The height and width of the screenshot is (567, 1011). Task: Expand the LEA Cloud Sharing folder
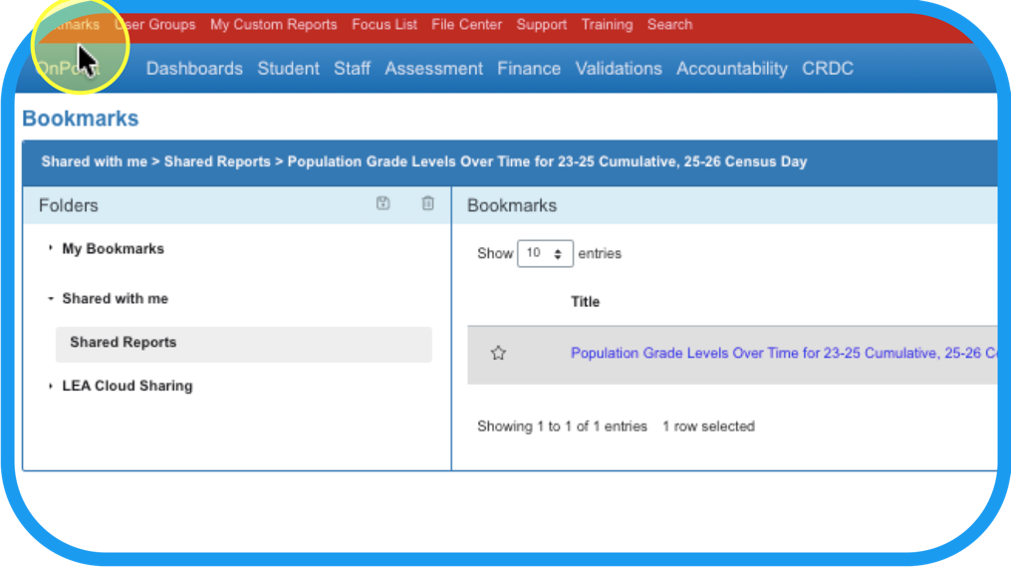coord(51,386)
